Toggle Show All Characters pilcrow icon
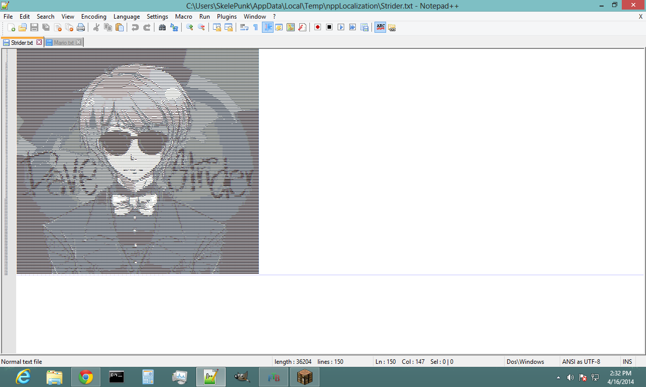Screen dimensions: 646x387 pyautogui.click(x=255, y=27)
